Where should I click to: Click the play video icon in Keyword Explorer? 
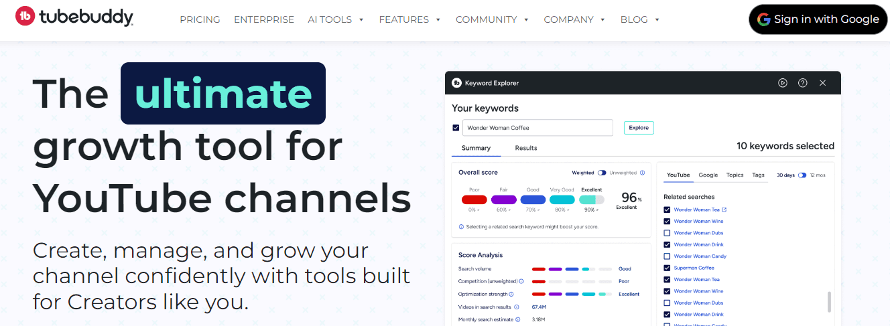tap(782, 83)
